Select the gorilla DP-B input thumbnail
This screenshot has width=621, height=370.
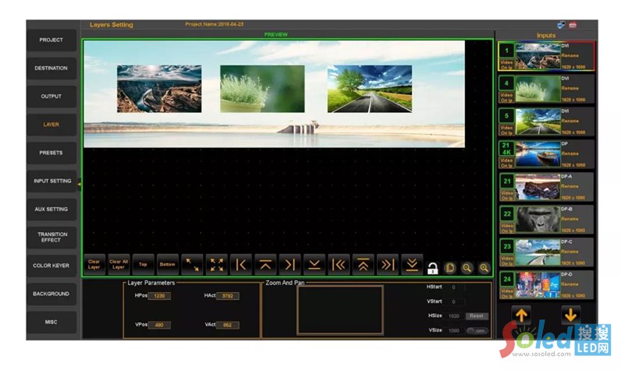tap(538, 219)
